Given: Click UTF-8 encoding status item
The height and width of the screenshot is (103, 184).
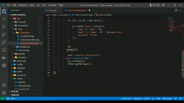Looking at the screenshot, I should (x=147, y=98).
